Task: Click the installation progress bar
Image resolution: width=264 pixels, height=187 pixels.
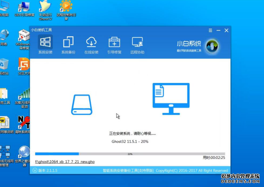Action: click(x=130, y=154)
